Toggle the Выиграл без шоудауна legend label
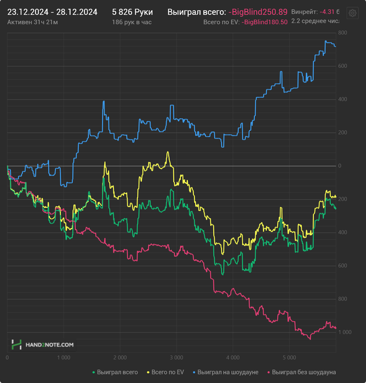The height and width of the screenshot is (383, 366). 304,372
